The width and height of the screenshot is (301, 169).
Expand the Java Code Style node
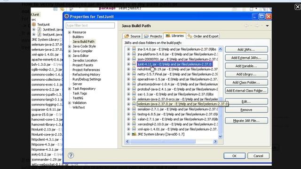pos(70,46)
